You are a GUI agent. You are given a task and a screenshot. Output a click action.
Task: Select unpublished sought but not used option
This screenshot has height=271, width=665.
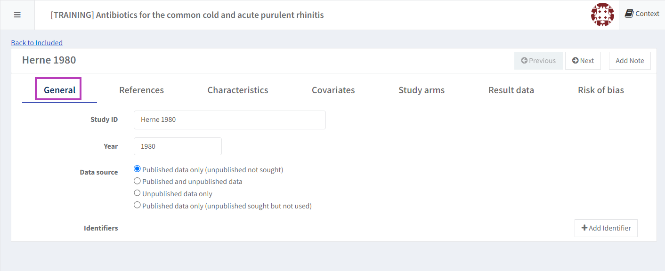point(138,205)
